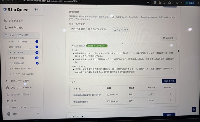This screenshot has height=122, width=200.
Task: Click the browser address bar URL
Action: [x=52, y=1]
